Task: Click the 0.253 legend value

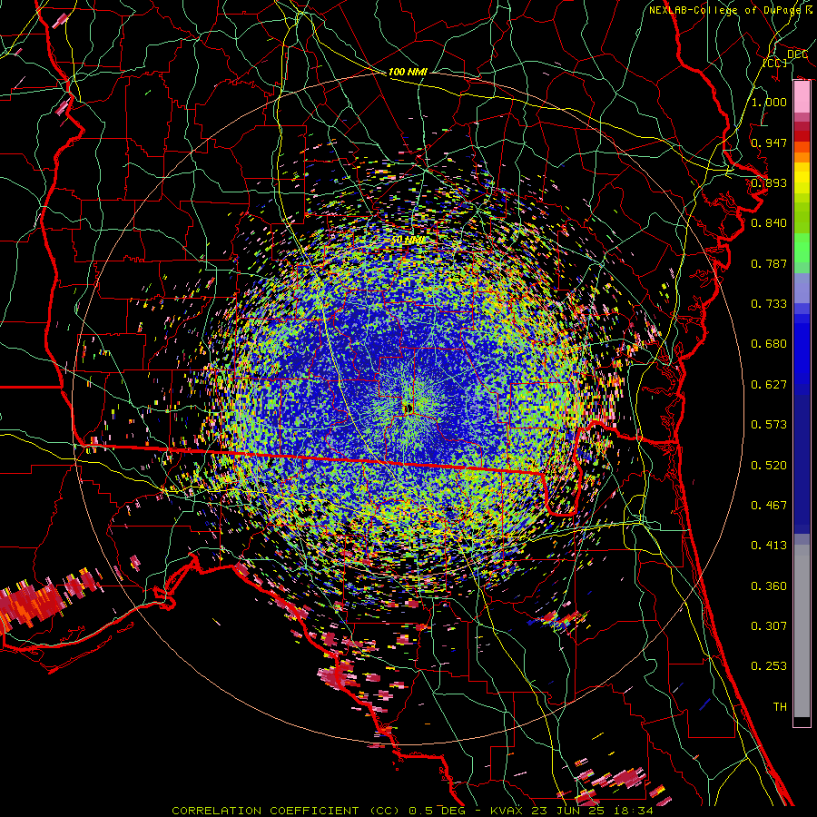Action: [x=769, y=666]
